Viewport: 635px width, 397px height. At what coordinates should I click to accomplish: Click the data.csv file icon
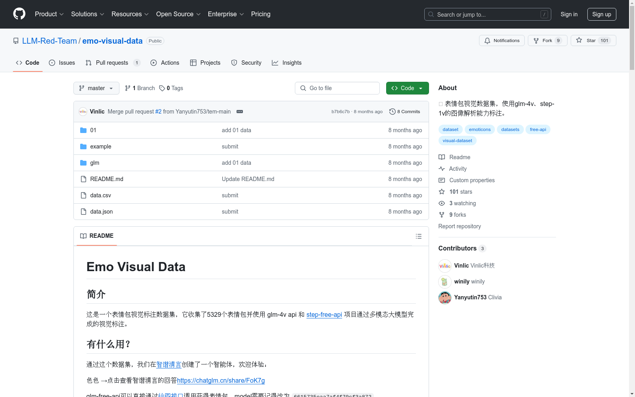83,195
